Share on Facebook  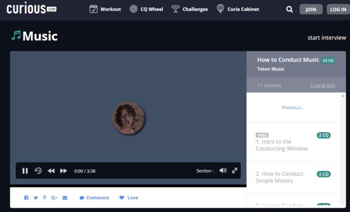[26, 198]
